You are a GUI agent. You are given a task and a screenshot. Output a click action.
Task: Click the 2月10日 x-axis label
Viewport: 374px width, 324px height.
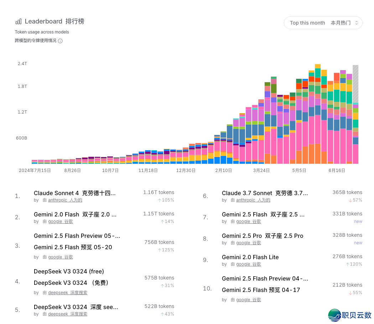[x=223, y=171]
